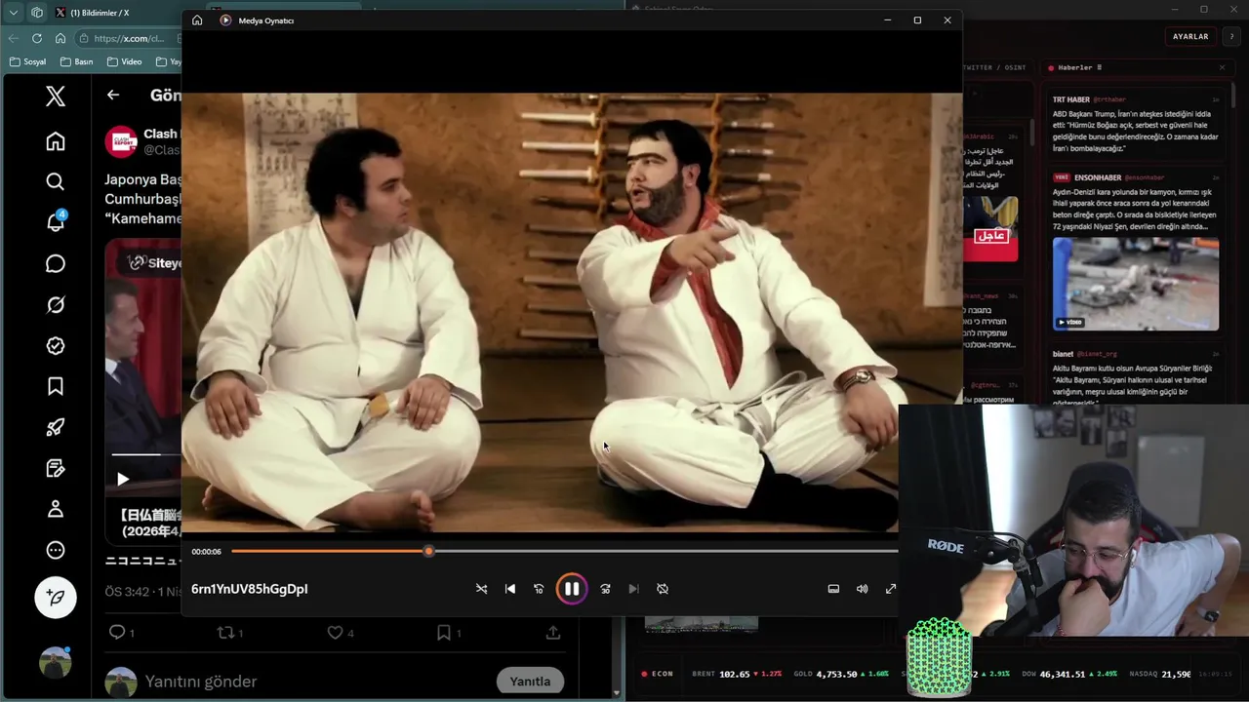Image resolution: width=1249 pixels, height=702 pixels.
Task: Open the mini player view icon
Action: (833, 589)
